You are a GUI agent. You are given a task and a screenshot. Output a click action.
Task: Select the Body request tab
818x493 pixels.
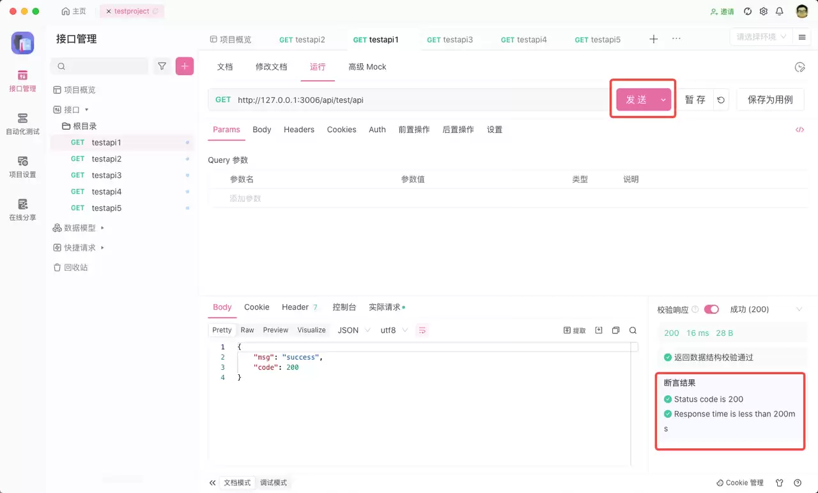(262, 130)
